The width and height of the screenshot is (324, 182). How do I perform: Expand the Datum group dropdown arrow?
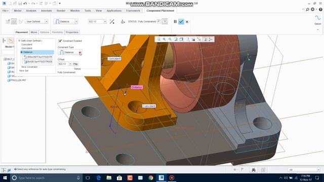[x=318, y=30]
